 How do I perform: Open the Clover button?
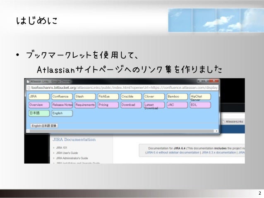[x=154, y=97]
